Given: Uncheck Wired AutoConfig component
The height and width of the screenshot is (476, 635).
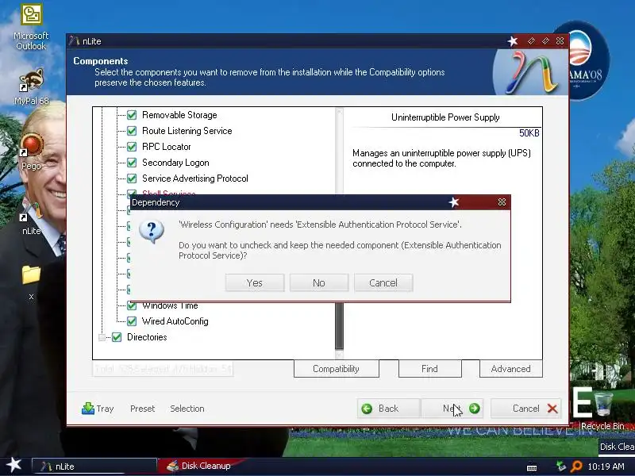Looking at the screenshot, I should click(x=132, y=321).
